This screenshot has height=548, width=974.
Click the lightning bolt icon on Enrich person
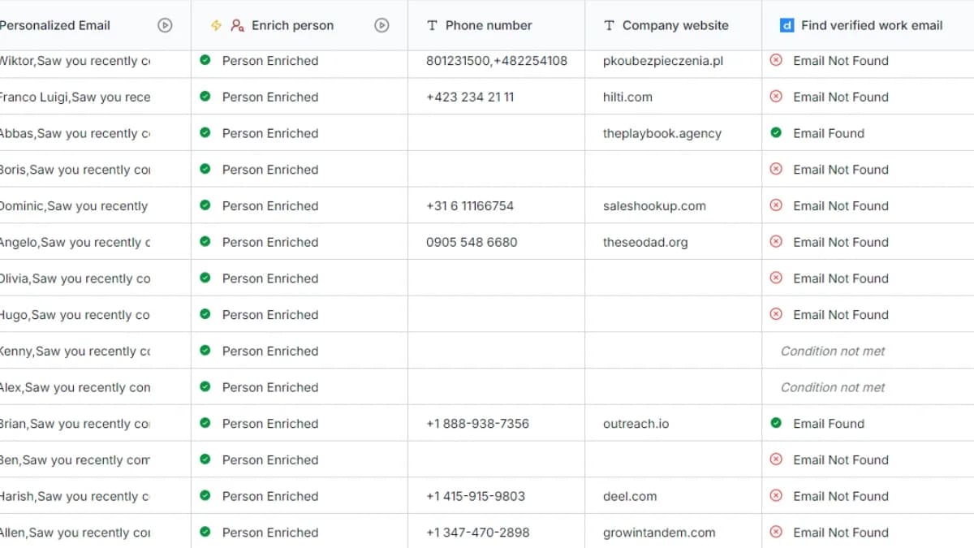214,25
